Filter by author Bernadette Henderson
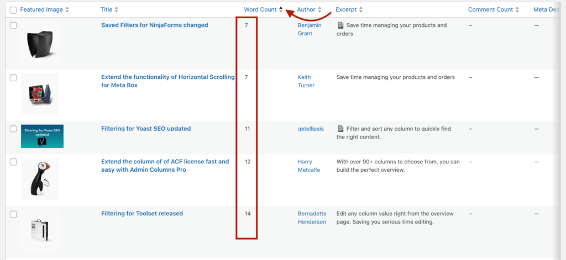 pyautogui.click(x=312, y=217)
